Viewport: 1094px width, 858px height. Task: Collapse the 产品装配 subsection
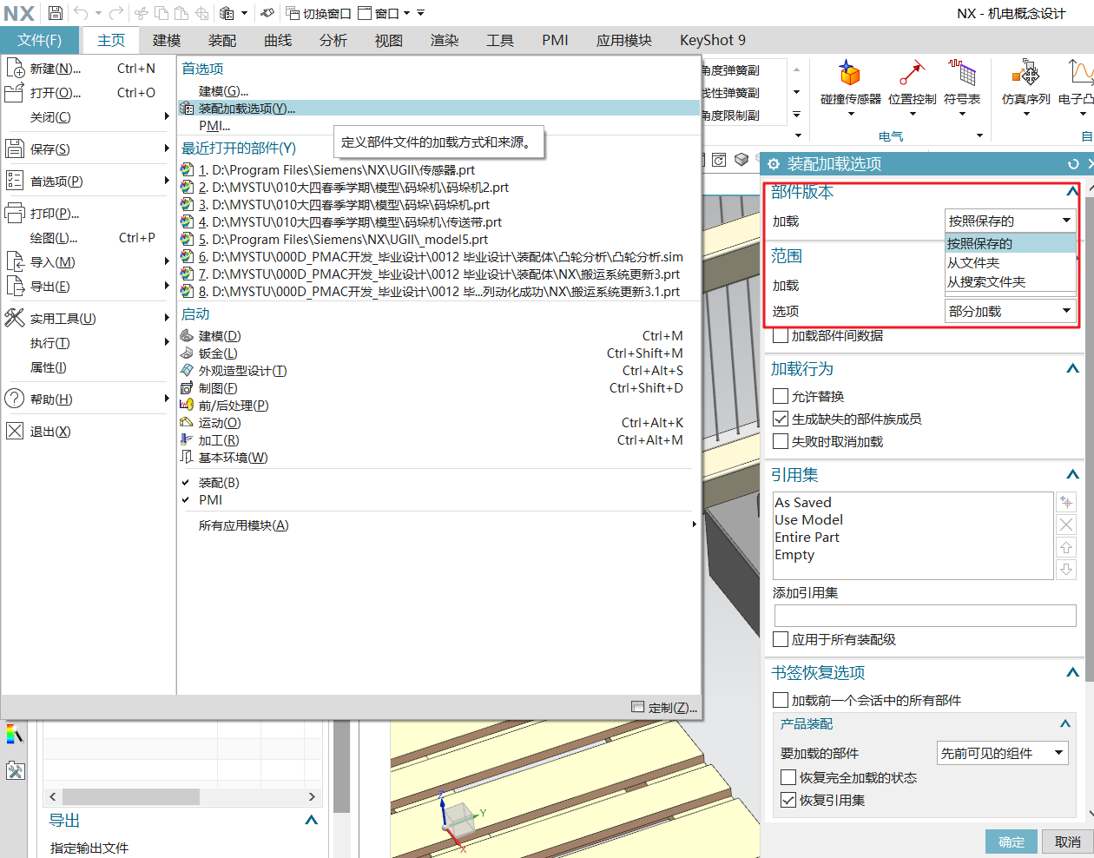pos(1065,723)
